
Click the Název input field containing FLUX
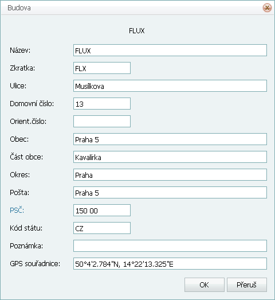(x=170, y=50)
